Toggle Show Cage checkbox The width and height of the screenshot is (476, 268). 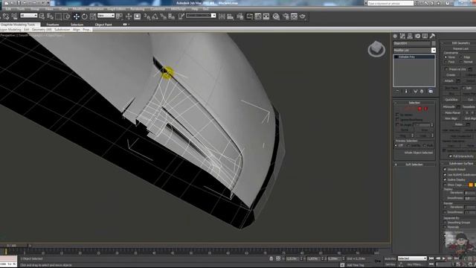[445, 185]
